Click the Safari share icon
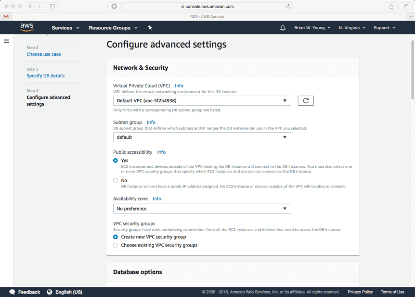 click(x=391, y=6)
